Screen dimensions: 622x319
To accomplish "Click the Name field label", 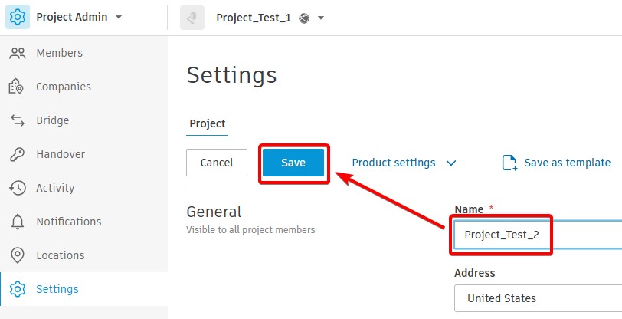I will [469, 209].
